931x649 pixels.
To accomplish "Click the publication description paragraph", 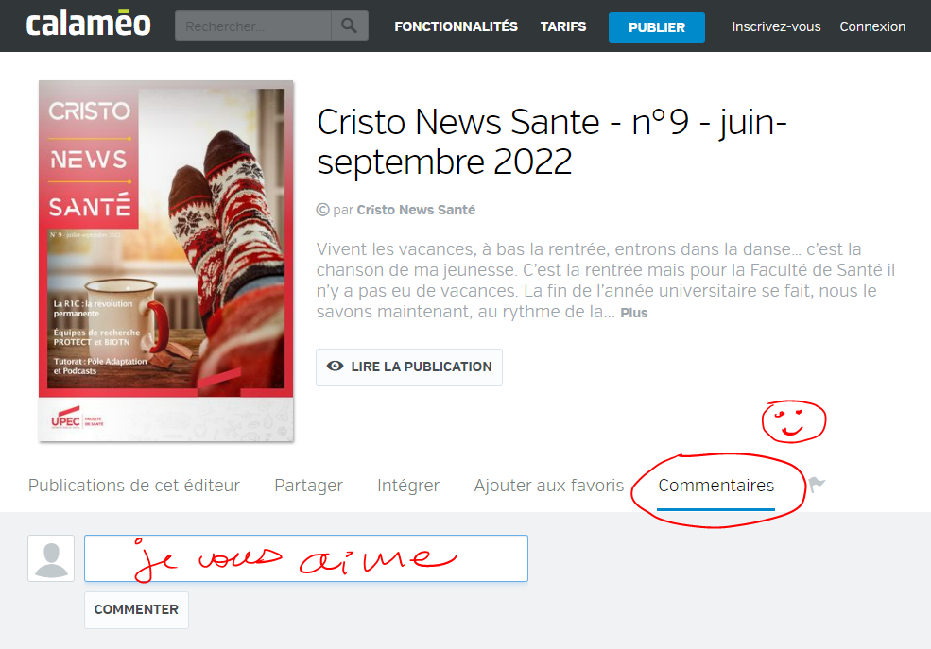I will pyautogui.click(x=606, y=281).
